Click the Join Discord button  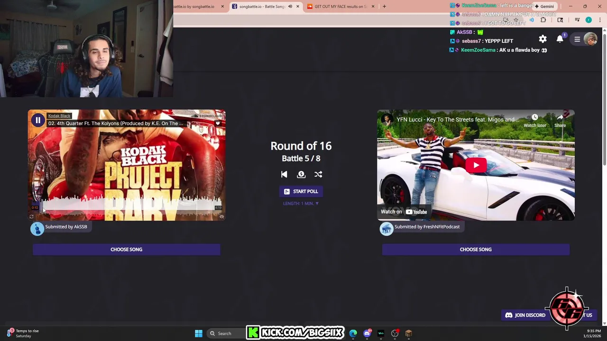click(525, 315)
